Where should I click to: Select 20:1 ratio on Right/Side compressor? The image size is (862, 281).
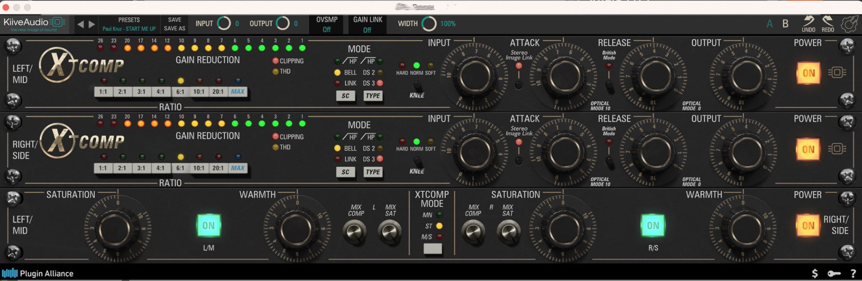[x=218, y=168]
